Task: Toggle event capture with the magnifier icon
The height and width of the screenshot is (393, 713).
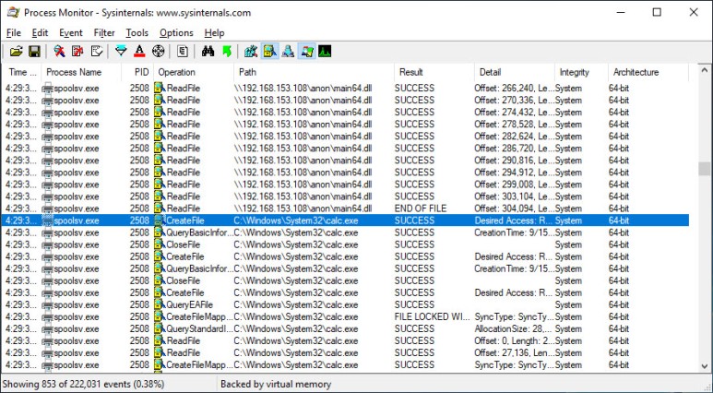Action: (59, 52)
